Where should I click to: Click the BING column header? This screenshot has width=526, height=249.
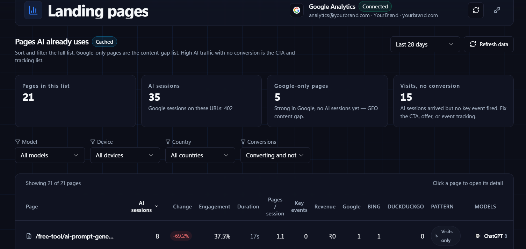point(374,207)
